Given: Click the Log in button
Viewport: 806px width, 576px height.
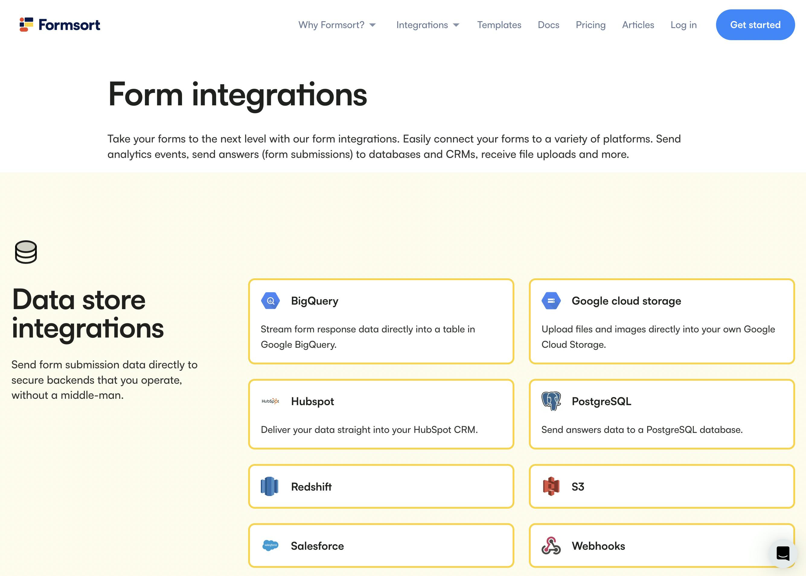Looking at the screenshot, I should [683, 24].
